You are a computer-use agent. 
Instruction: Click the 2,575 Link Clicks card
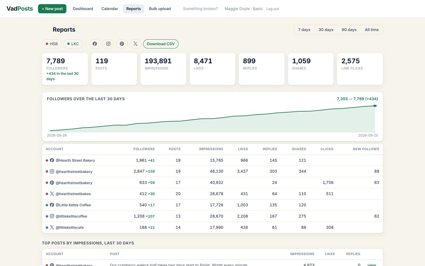360,69
